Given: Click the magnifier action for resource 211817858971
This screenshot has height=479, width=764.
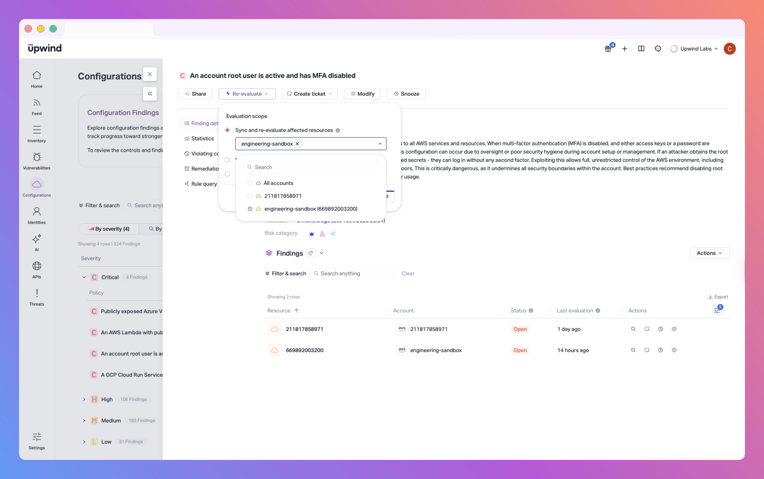Looking at the screenshot, I should tap(633, 329).
